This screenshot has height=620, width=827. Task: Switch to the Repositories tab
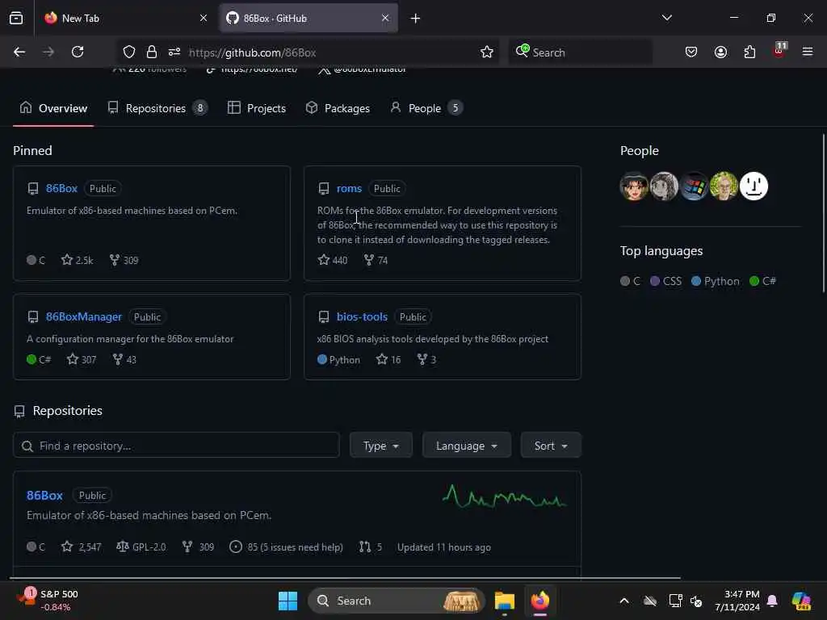coord(157,108)
